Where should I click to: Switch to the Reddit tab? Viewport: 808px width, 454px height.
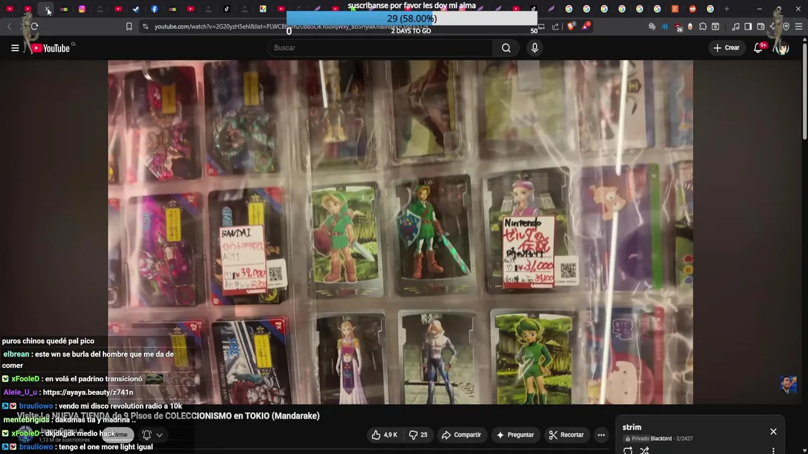[x=692, y=9]
